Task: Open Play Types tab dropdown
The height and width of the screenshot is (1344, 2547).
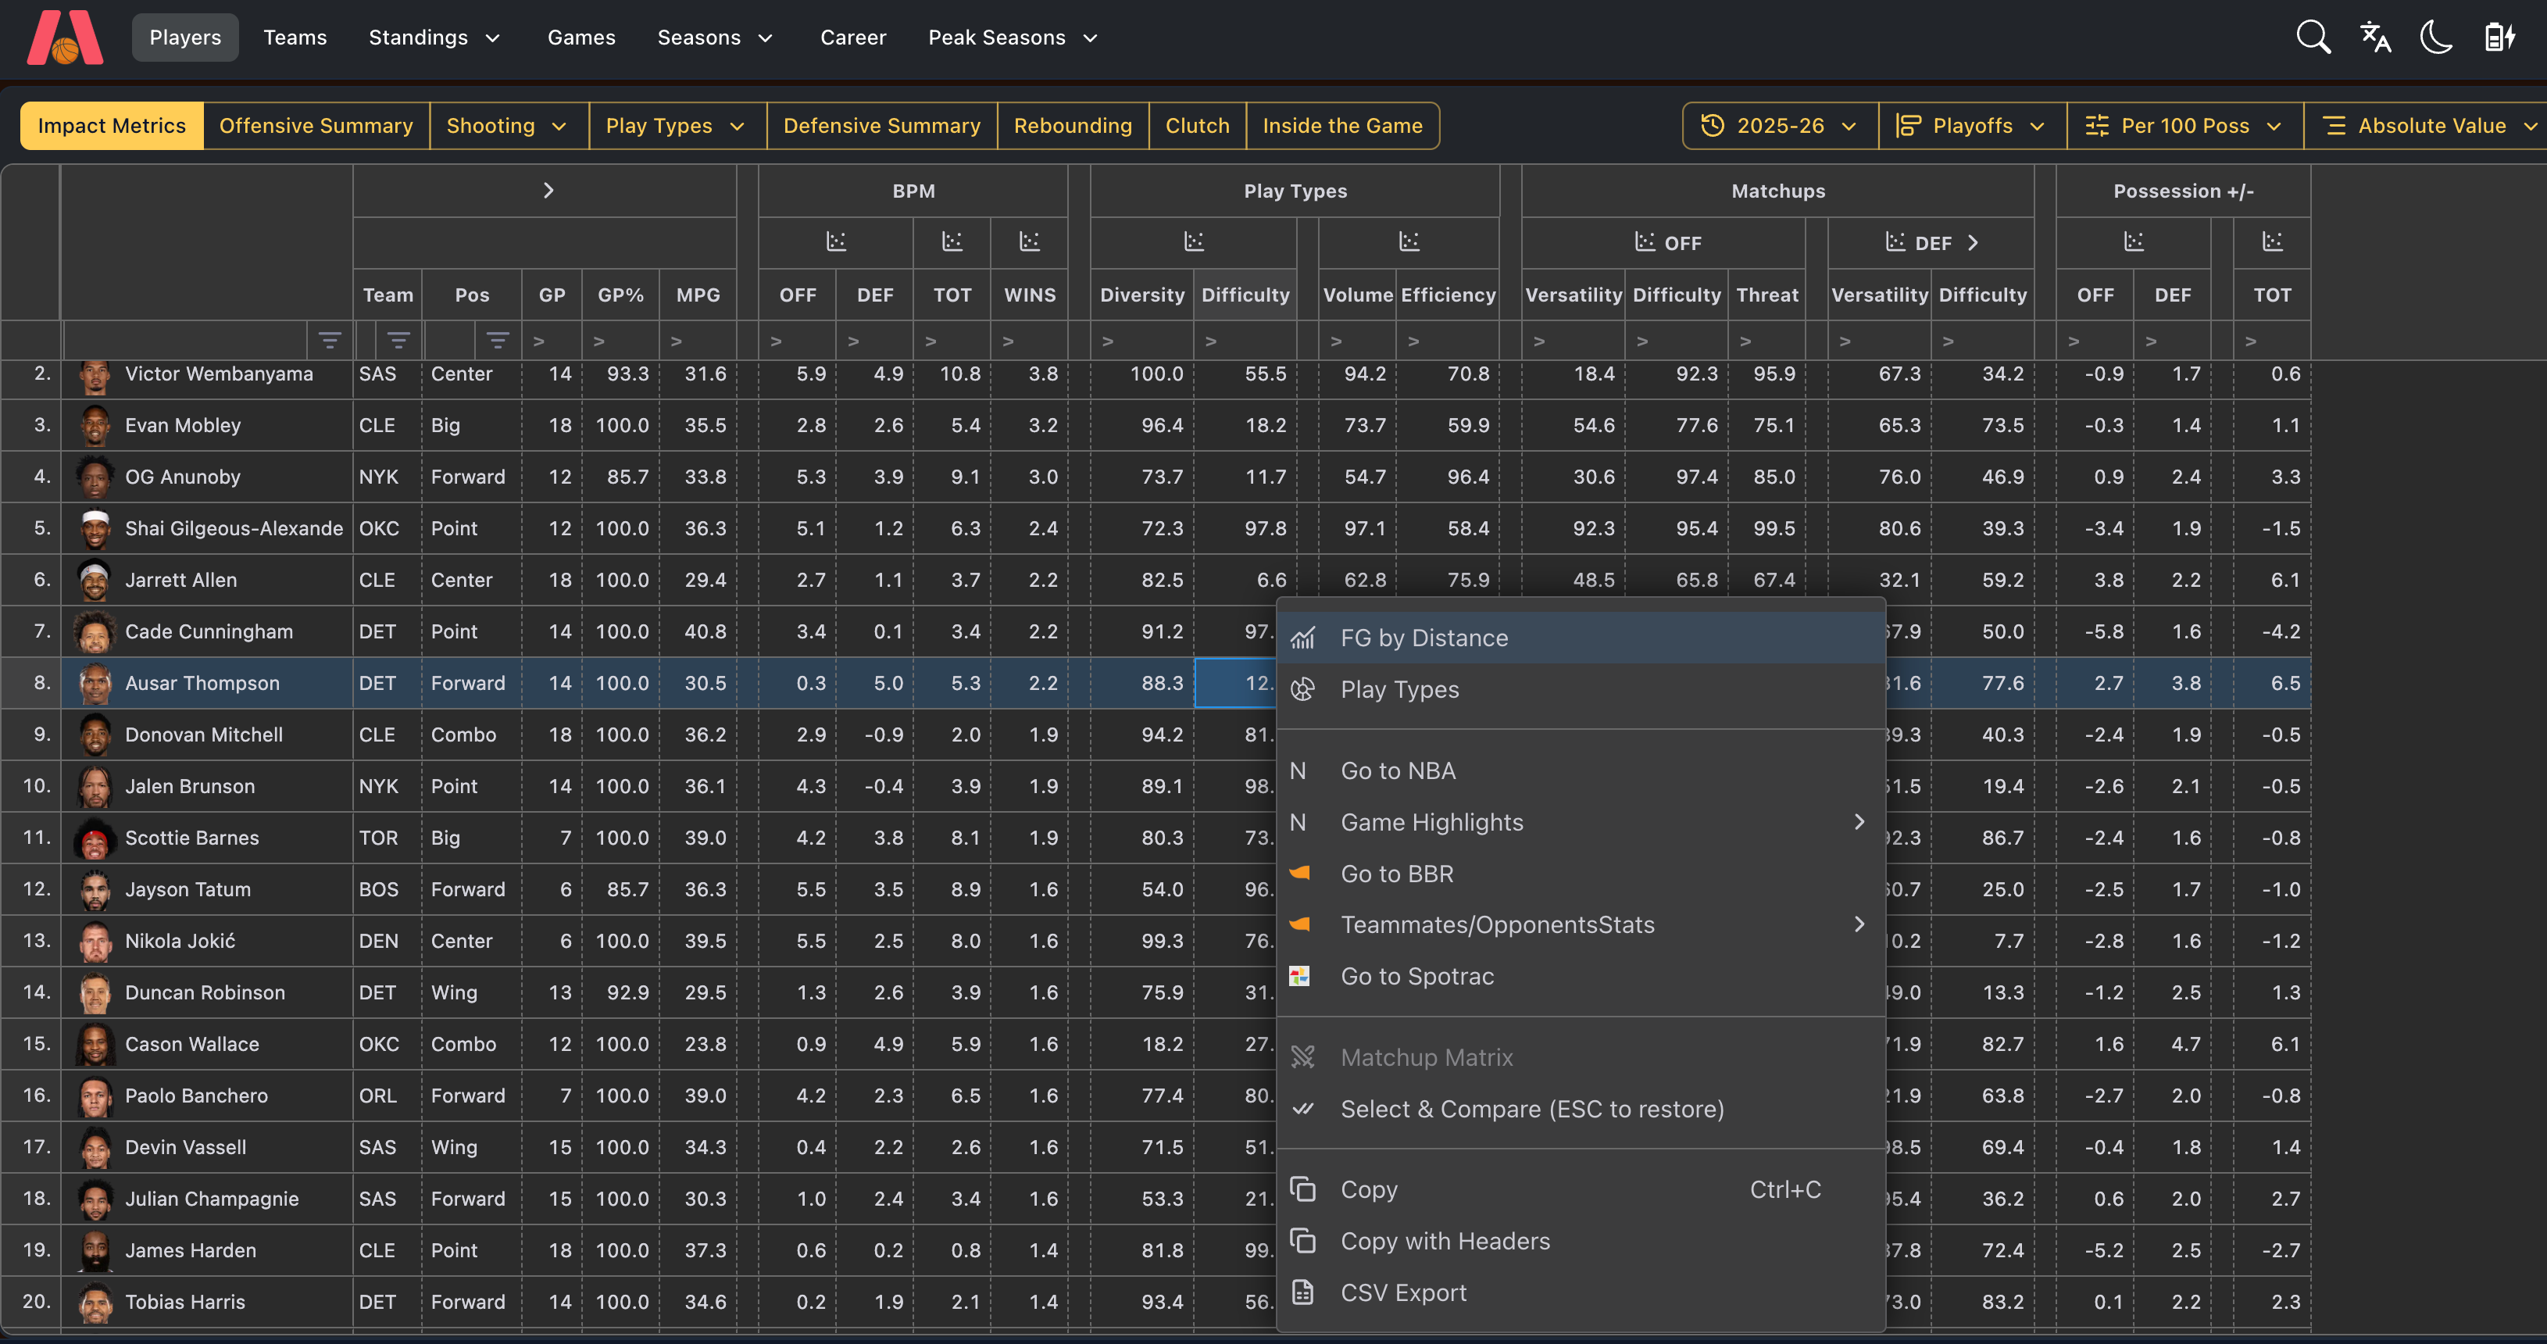Action: [x=677, y=126]
